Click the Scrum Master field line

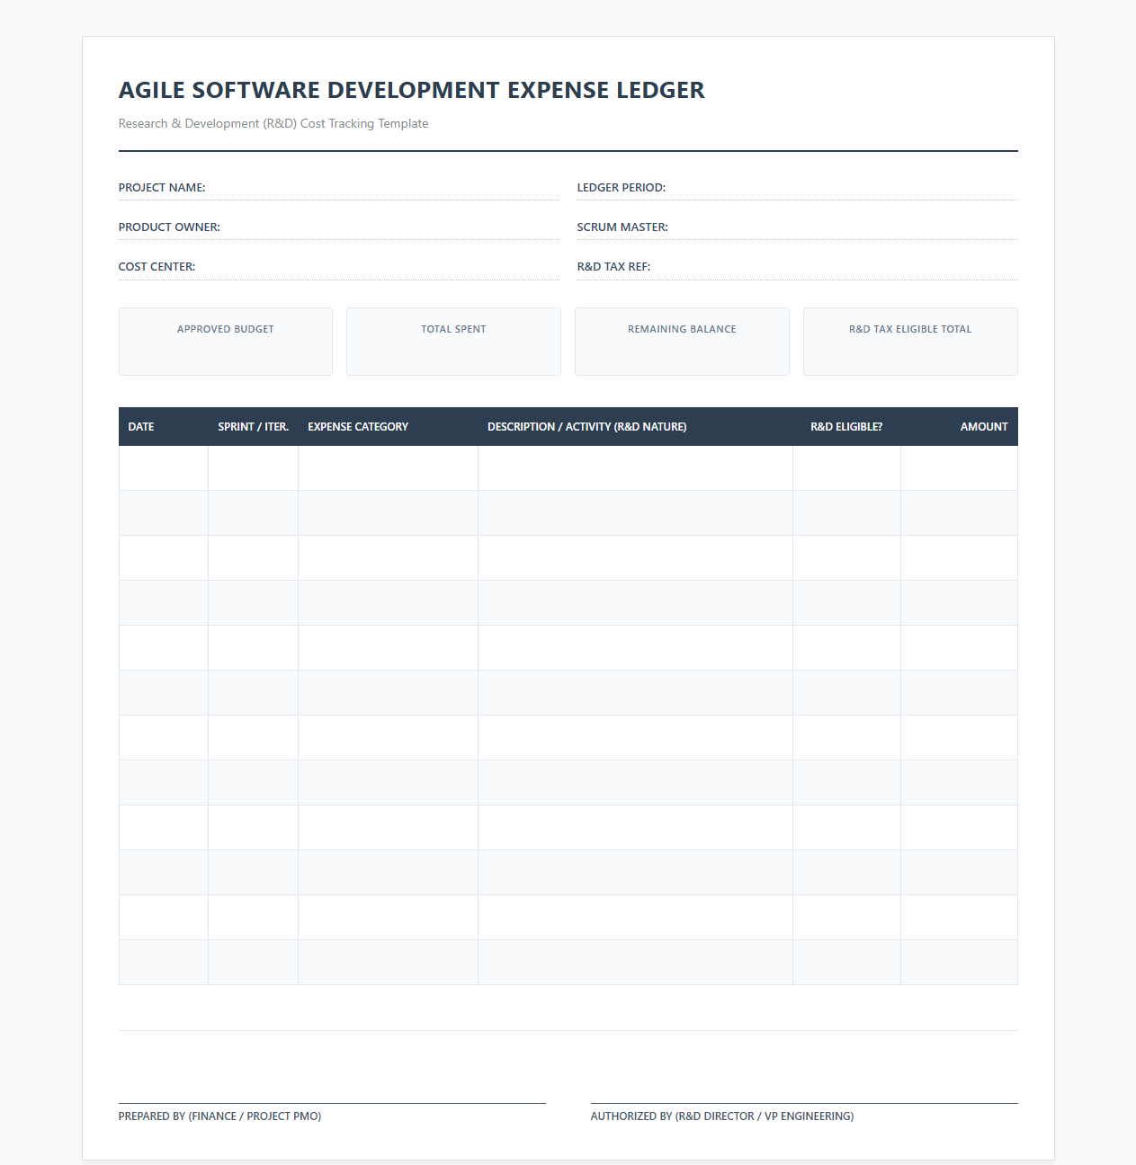pos(797,227)
